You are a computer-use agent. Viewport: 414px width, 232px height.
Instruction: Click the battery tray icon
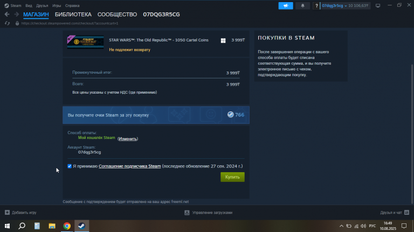point(349,226)
